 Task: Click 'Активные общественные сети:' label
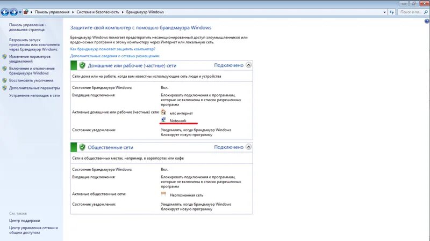99,194
